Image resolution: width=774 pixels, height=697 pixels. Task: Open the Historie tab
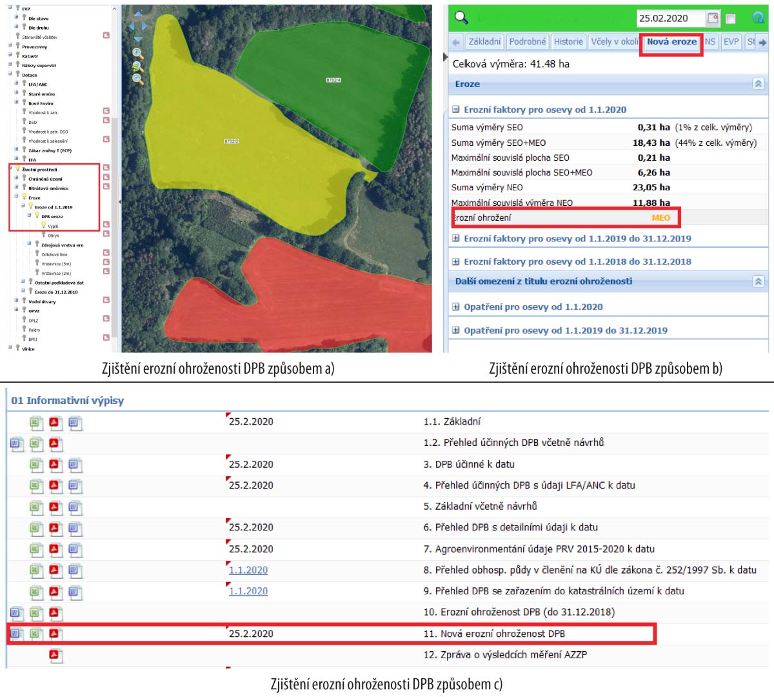coord(568,42)
